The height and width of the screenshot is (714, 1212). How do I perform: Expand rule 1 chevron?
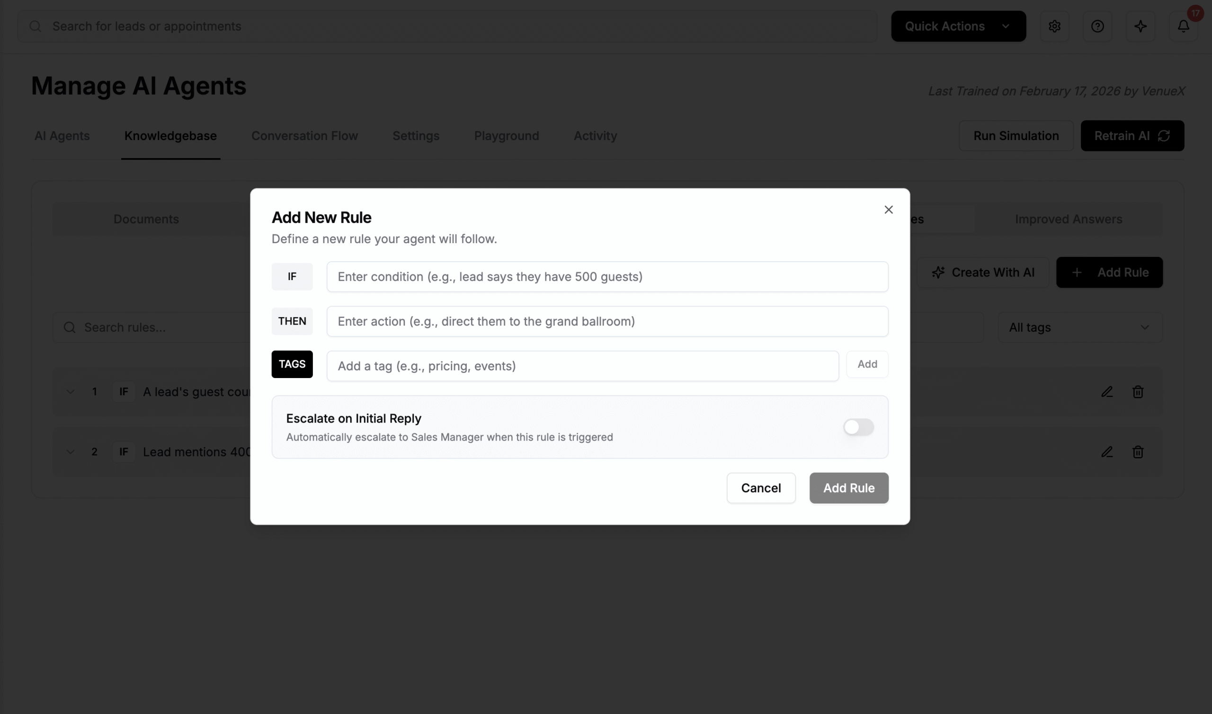coord(70,392)
